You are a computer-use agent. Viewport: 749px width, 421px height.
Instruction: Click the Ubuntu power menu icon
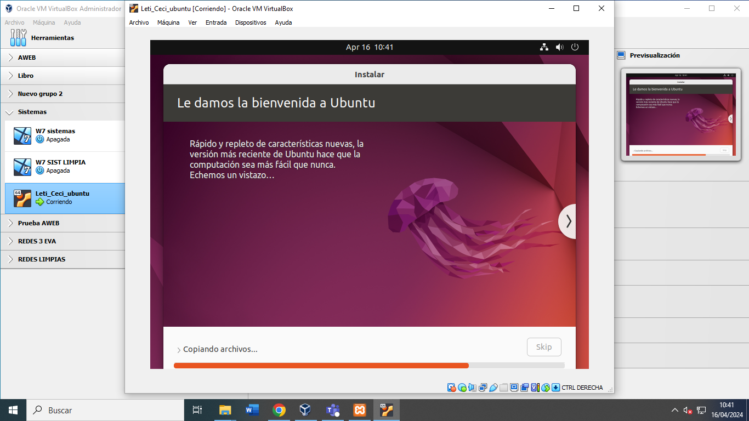[574, 47]
